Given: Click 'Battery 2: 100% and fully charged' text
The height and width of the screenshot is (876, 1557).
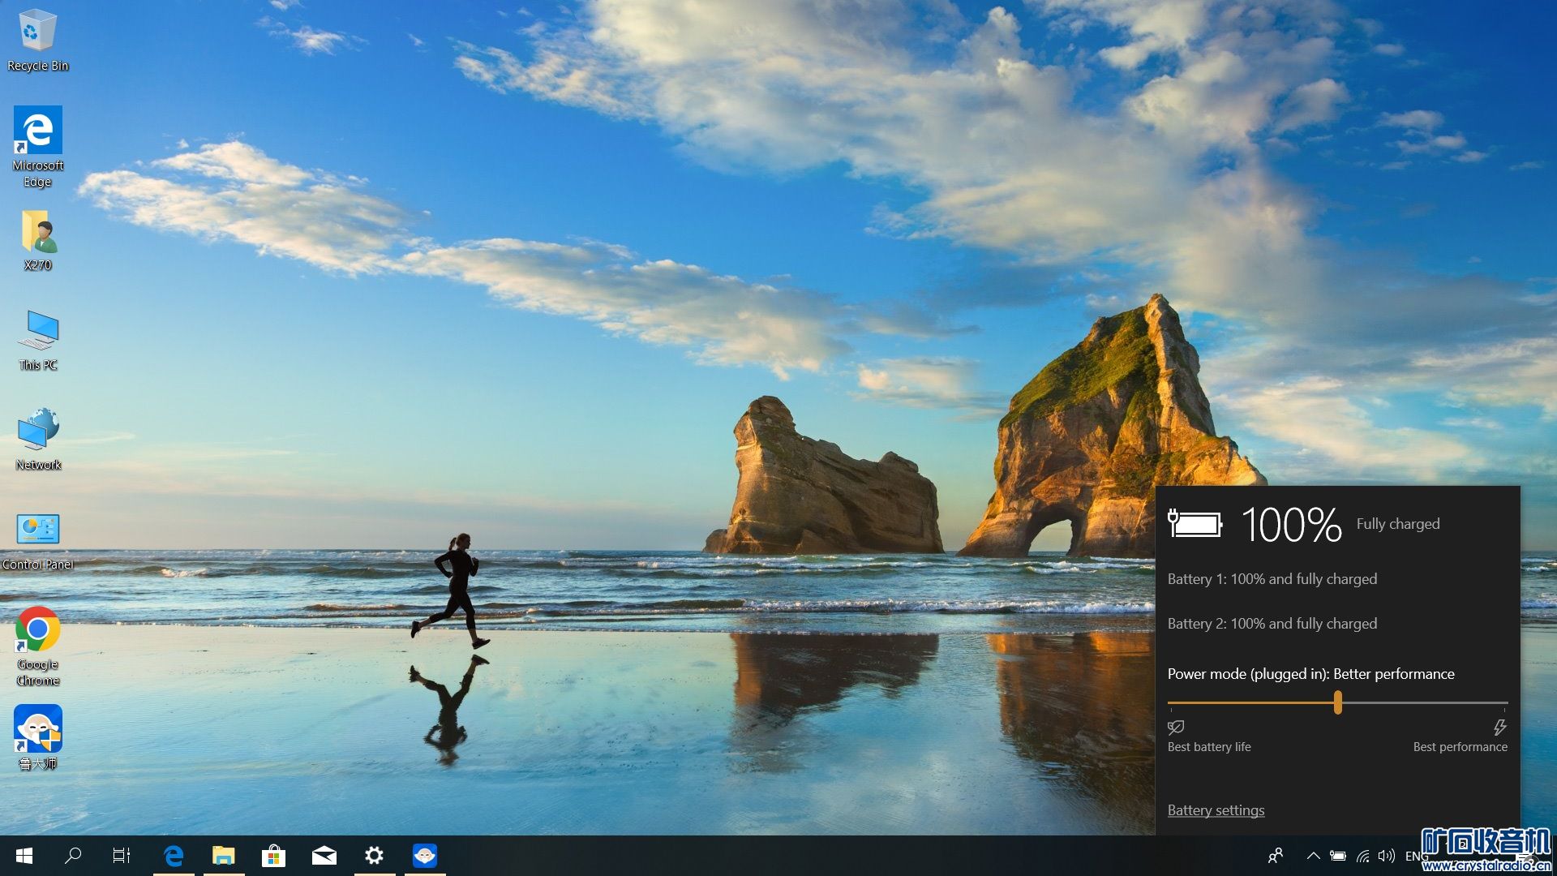Looking at the screenshot, I should tap(1272, 624).
